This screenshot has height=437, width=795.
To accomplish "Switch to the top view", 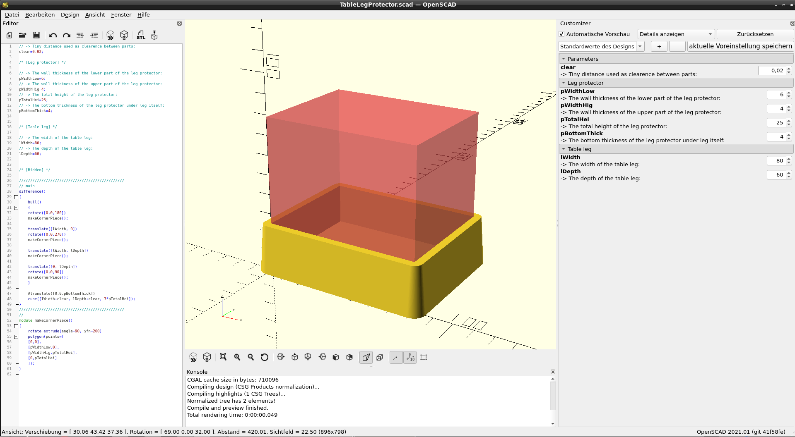I will click(x=295, y=357).
